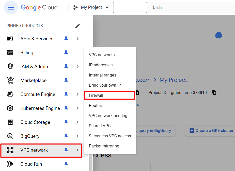Edit pinned products with pencil icon
Viewport: 235px width, 171px height.
tap(77, 26)
